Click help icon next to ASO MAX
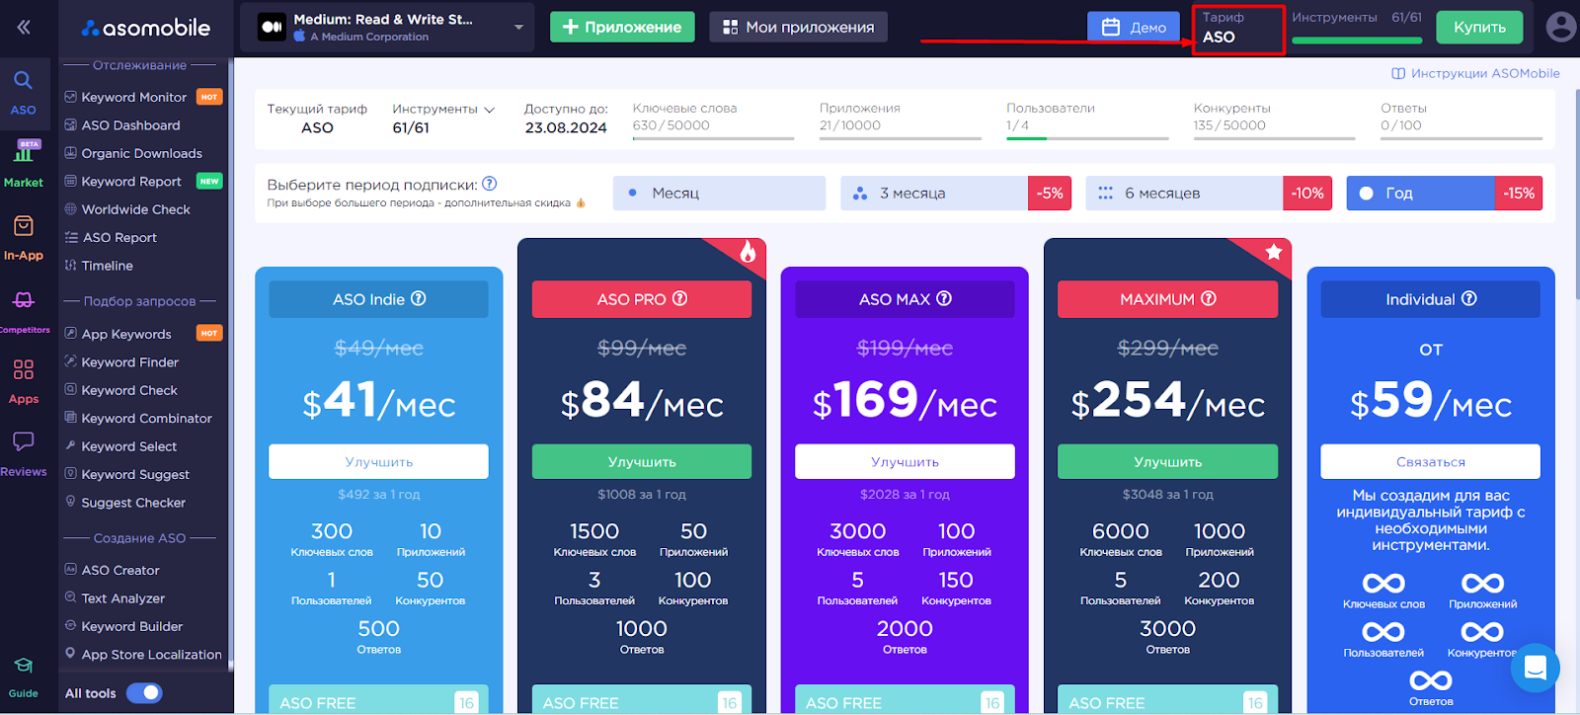1580x715 pixels. click(944, 298)
